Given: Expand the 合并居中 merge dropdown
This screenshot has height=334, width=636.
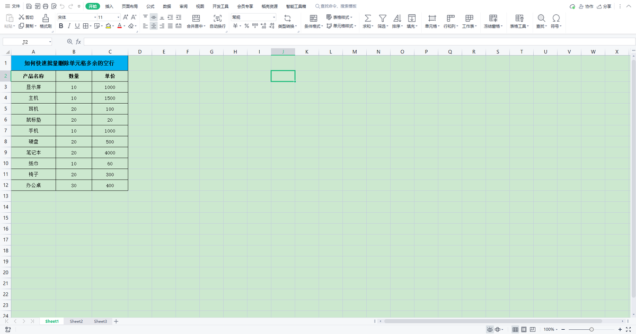Looking at the screenshot, I should click(x=204, y=26).
